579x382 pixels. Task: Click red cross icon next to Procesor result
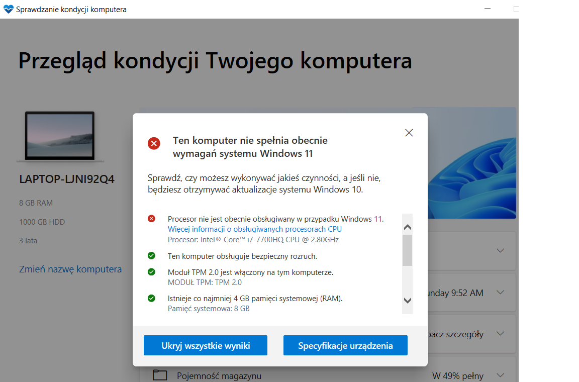(151, 219)
